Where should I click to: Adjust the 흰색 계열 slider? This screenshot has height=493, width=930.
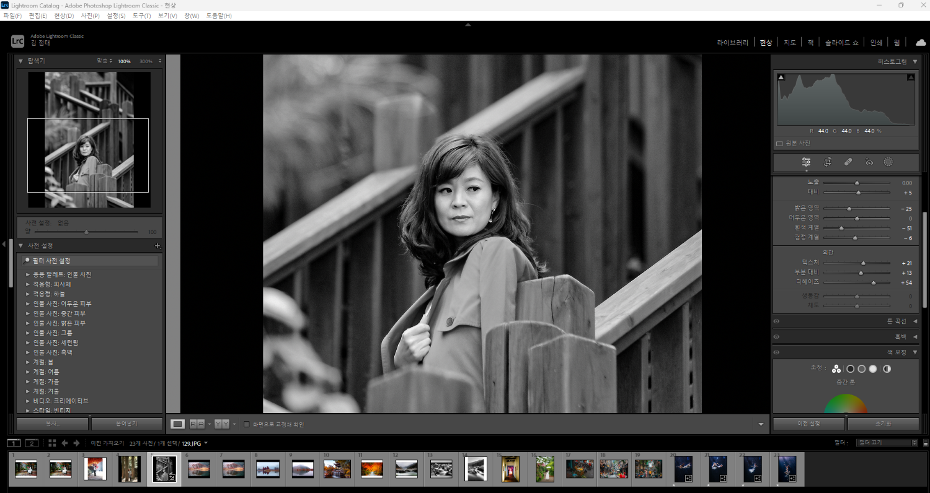pyautogui.click(x=856, y=228)
